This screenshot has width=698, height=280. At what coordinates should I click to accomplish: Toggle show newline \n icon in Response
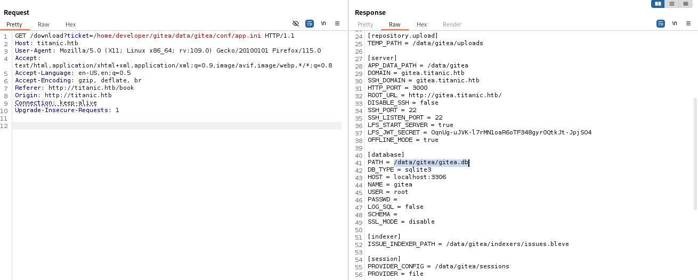pos(675,23)
